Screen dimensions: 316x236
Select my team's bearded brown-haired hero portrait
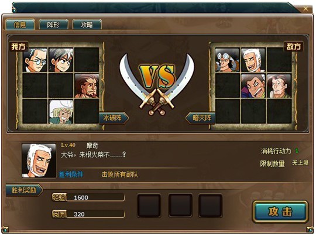[87, 86]
